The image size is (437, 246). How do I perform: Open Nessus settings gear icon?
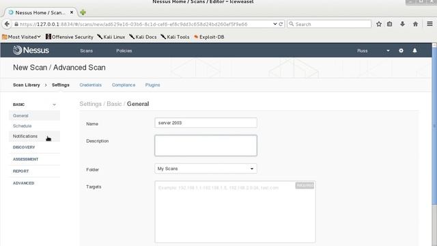(x=401, y=51)
